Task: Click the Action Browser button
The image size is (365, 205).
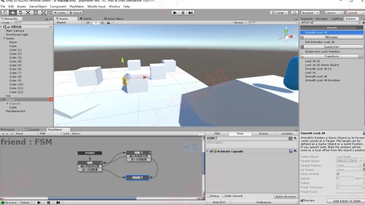Action: click(286, 196)
